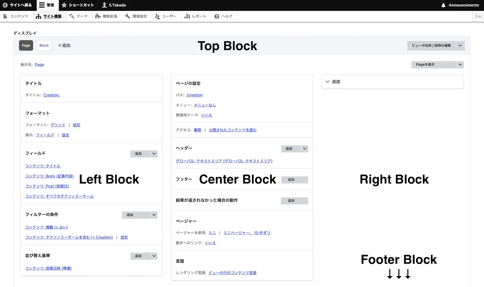
Task: Open the dropdown next to ビューの名前 / 説明の編集
Action: point(460,46)
